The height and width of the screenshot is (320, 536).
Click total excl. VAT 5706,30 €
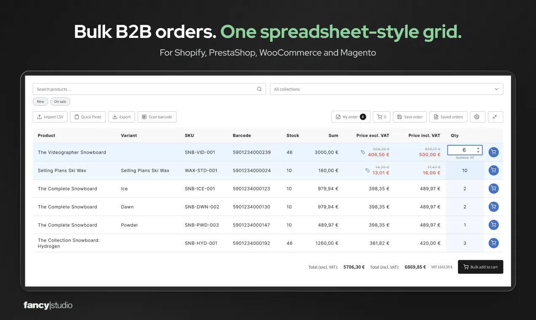(354, 267)
